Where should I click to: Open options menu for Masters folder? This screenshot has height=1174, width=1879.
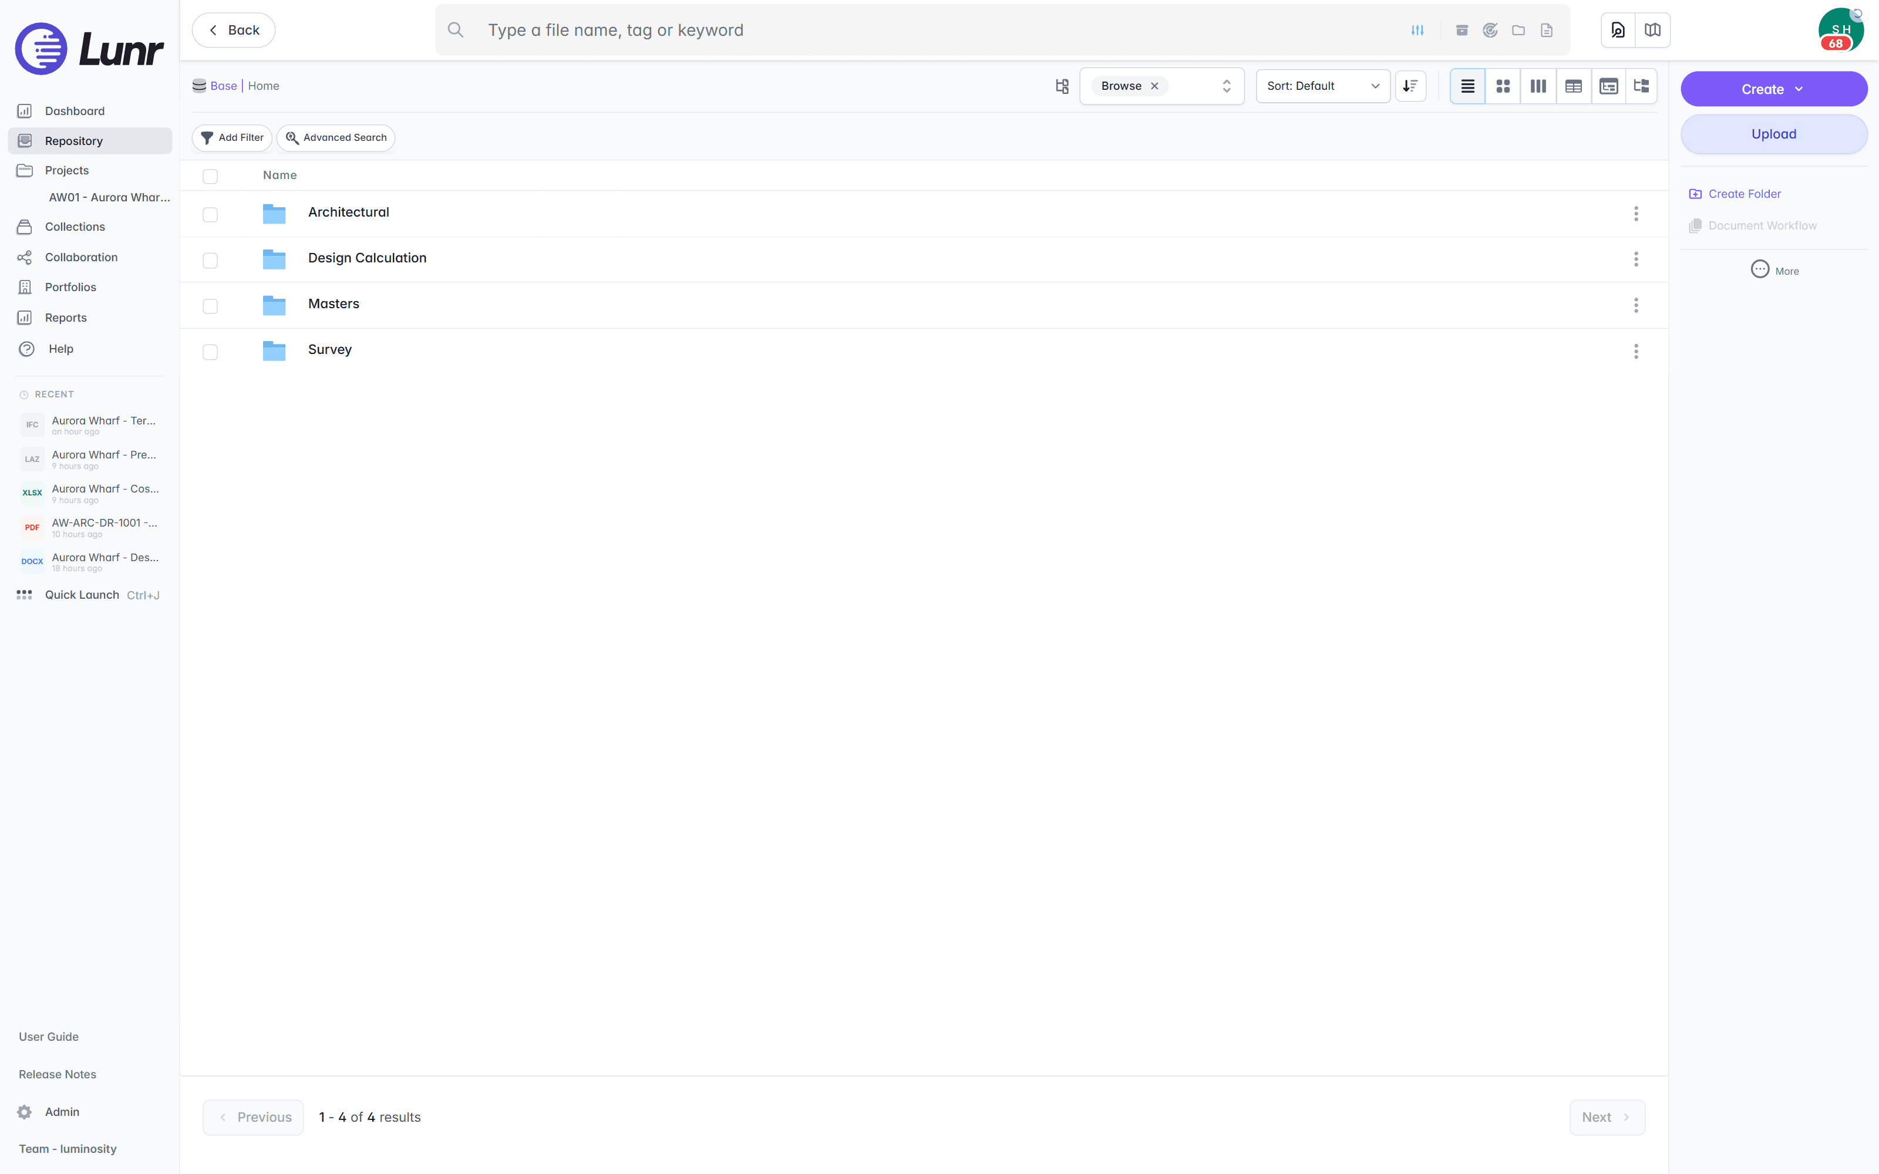(1636, 305)
